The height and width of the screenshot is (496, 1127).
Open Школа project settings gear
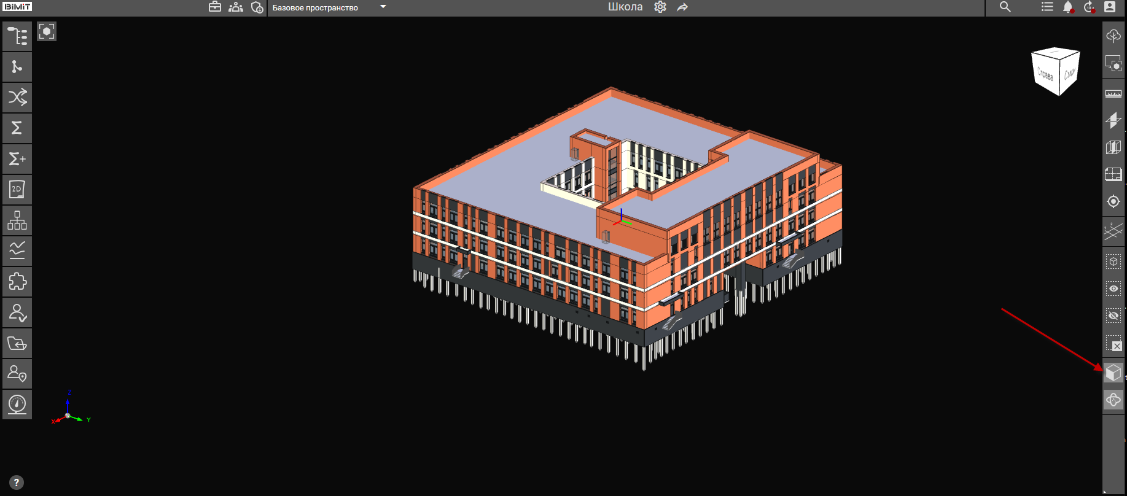[x=660, y=7]
